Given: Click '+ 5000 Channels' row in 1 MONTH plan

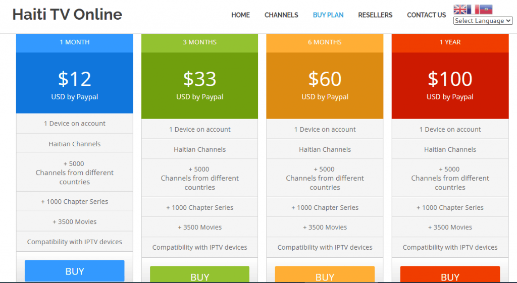Looking at the screenshot, I should pos(75,173).
